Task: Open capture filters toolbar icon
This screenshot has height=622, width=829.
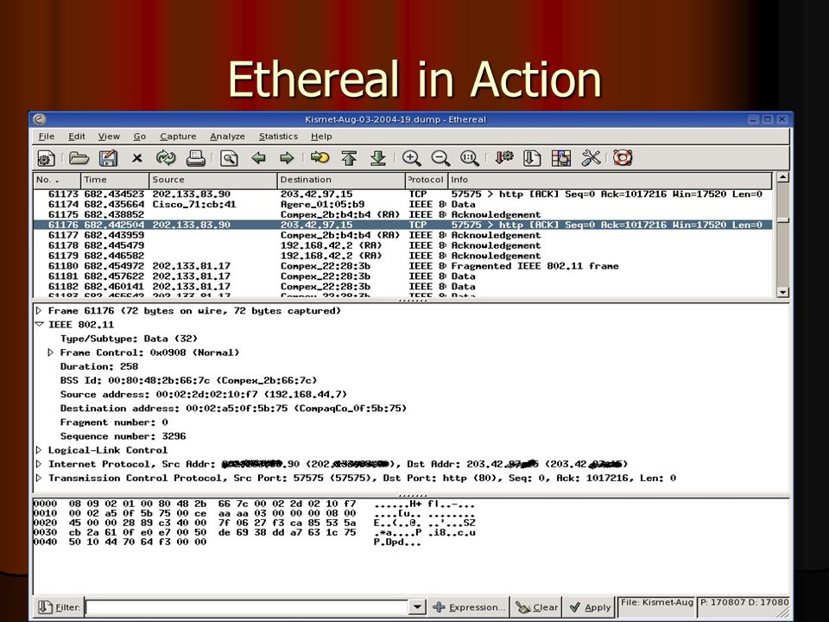Action: pos(503,157)
